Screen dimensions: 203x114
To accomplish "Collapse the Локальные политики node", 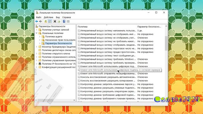I will tap(36, 33).
